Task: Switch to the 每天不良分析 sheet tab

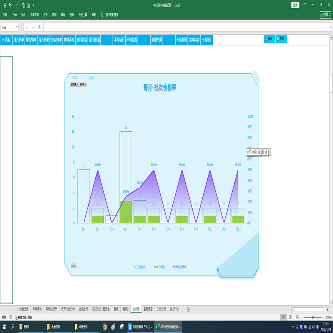Action: coord(68,309)
